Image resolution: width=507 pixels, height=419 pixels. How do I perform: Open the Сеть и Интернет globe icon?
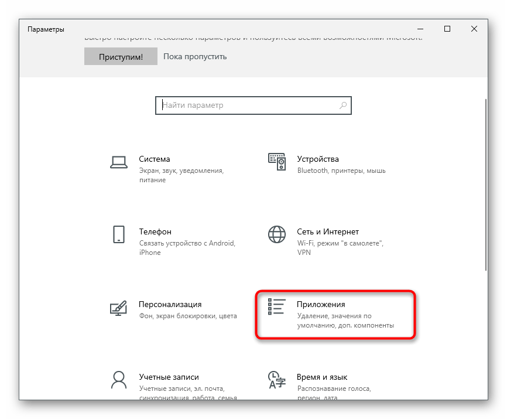click(276, 234)
